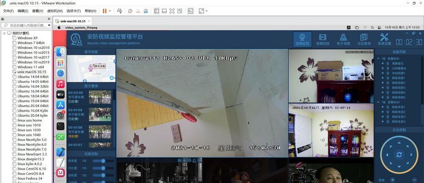Screen dimensions: 424x183
Task: Open the 虚拟机(M) menu
Action: tap(55, 11)
